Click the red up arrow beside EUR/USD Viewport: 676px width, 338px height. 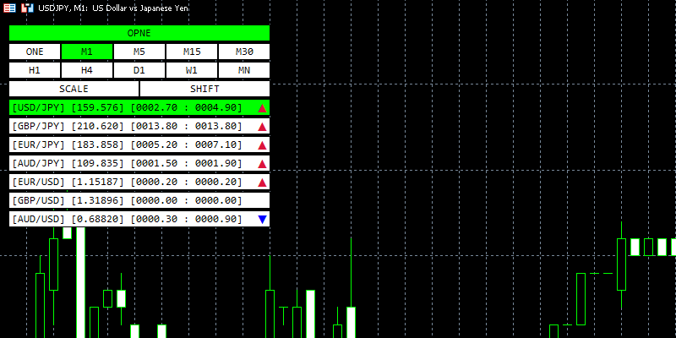point(262,183)
